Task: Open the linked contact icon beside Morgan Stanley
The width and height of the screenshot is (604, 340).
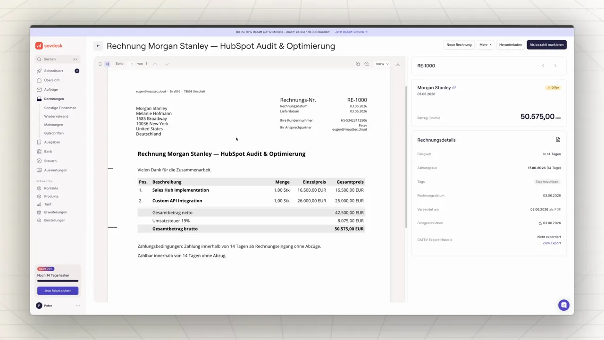Action: pos(454,87)
